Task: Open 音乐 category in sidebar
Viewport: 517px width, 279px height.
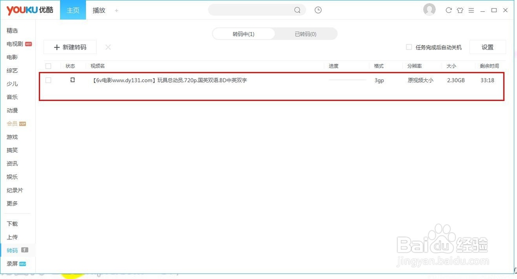Action: tap(12, 97)
